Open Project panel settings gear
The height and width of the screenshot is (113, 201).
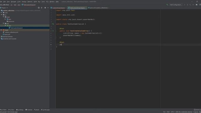coord(45,8)
